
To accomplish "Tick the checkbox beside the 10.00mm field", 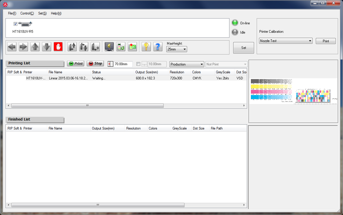I will coord(138,64).
